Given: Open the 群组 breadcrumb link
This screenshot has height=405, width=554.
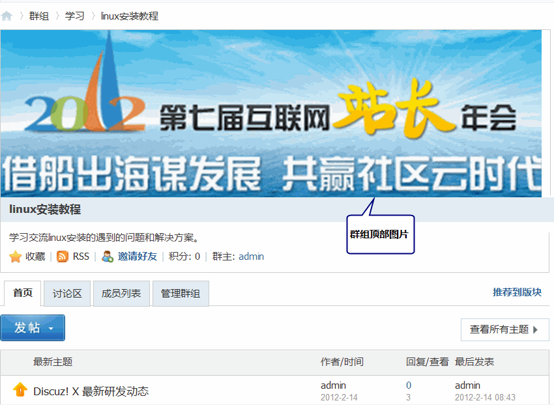Looking at the screenshot, I should [x=39, y=16].
